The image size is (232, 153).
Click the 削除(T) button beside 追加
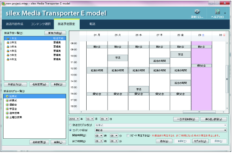click(x=182, y=141)
